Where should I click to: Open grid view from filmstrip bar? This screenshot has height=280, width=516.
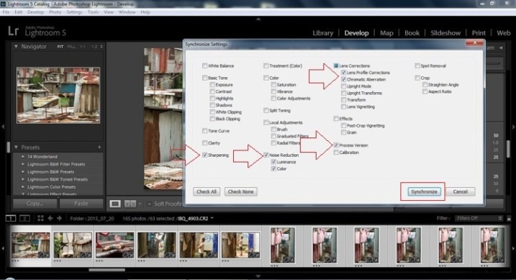click(x=40, y=218)
